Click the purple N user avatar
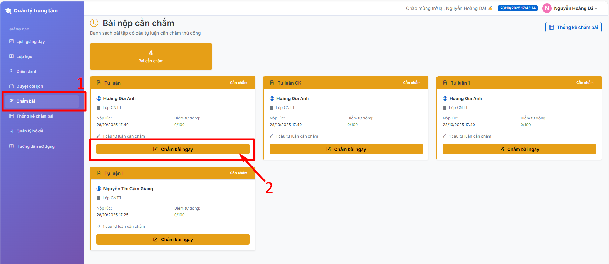The height and width of the screenshot is (264, 609). (547, 8)
